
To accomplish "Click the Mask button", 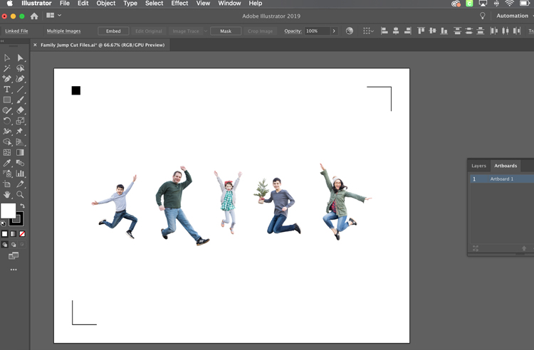I will (x=226, y=31).
